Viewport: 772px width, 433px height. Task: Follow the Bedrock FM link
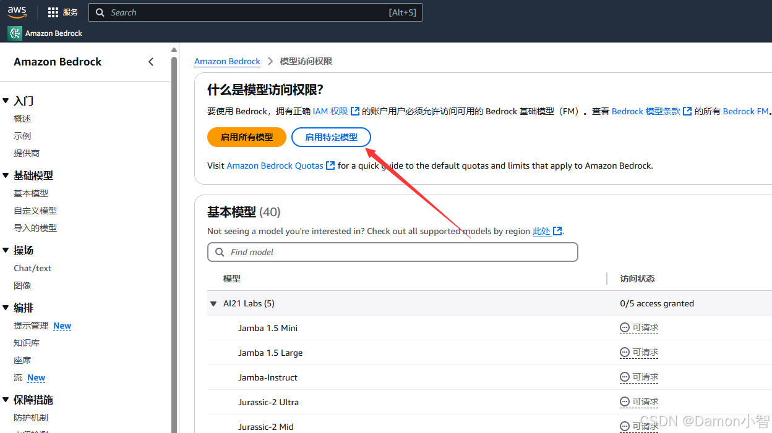pos(745,111)
